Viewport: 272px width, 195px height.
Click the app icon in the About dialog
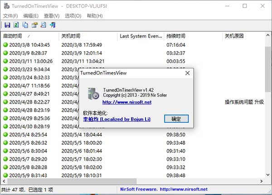click(x=93, y=93)
